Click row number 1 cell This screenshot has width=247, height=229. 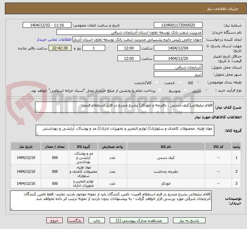point(236,158)
